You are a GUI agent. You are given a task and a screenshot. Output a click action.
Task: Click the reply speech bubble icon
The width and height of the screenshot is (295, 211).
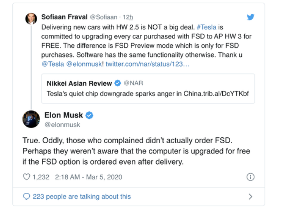(26, 196)
